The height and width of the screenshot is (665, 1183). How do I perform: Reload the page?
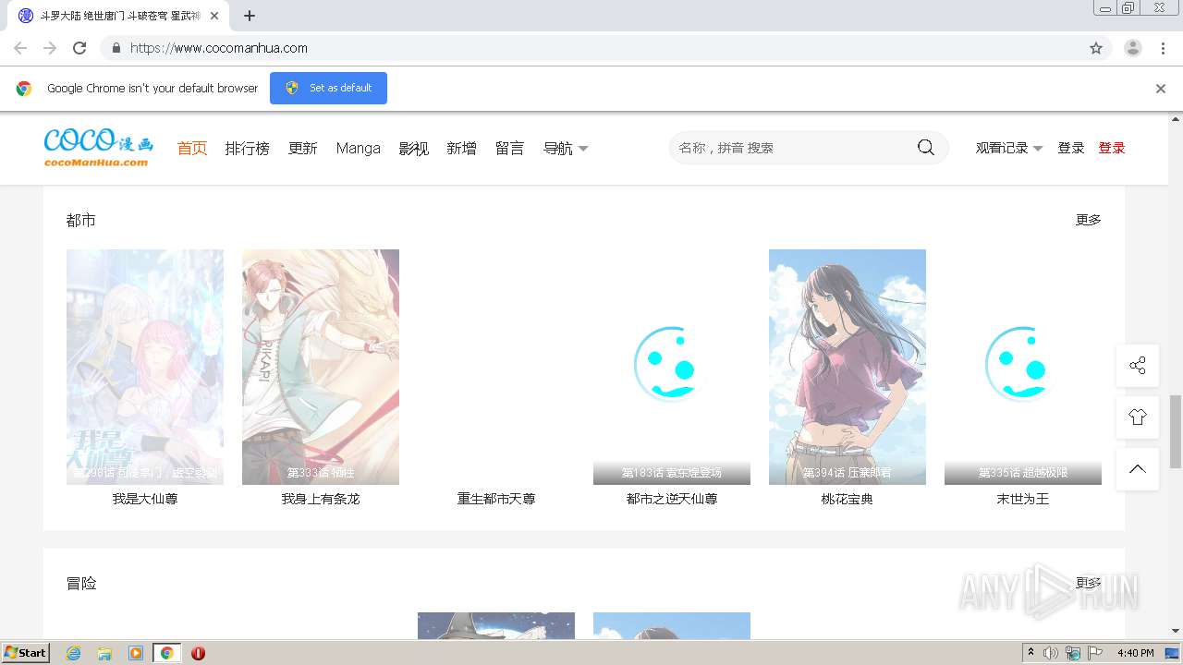click(x=79, y=48)
